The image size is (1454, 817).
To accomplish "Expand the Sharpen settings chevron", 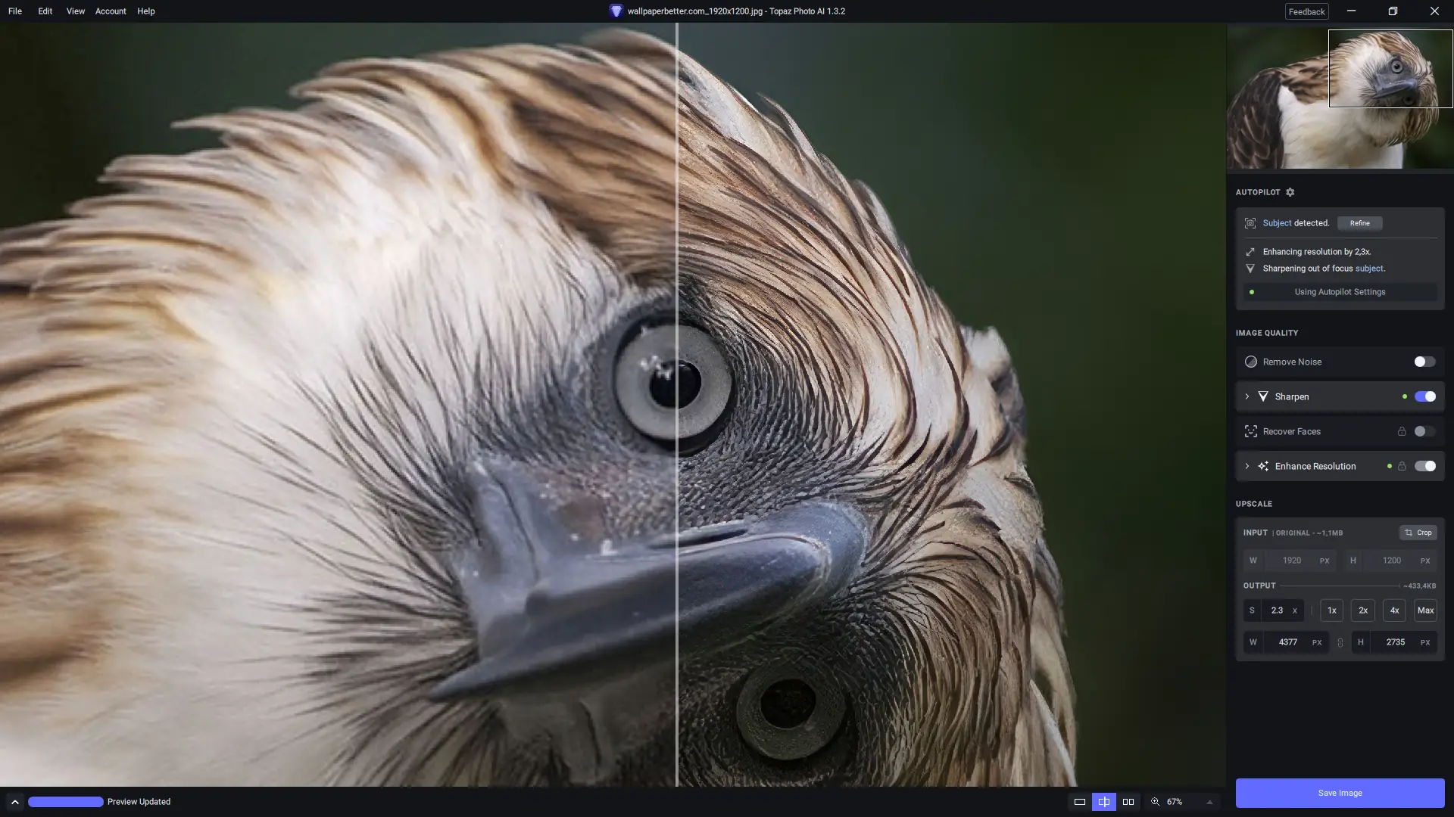I will point(1247,396).
